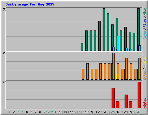148x115 pixels.
Task: Select day 19 on the x-axis
Action: (x=87, y=112)
